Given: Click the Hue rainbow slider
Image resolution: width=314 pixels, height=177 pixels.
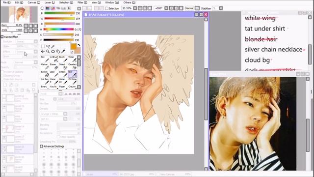Looking at the screenshot, I should point(59,29).
